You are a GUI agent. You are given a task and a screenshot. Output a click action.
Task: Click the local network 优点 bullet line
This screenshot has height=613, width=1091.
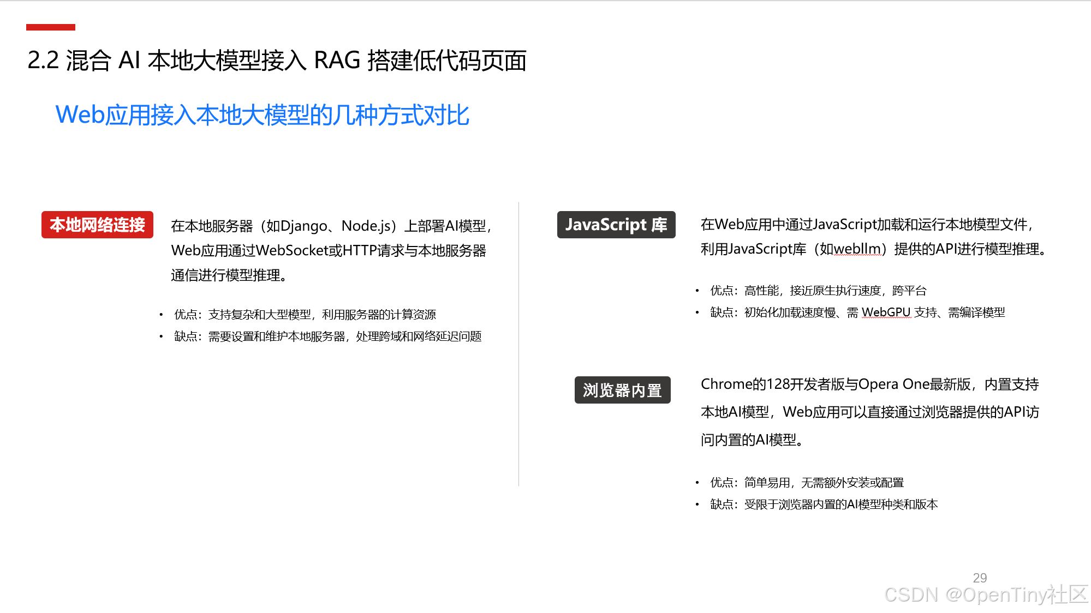pos(305,315)
